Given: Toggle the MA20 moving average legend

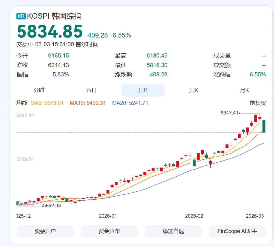Looking at the screenshot, I should click(130, 103).
